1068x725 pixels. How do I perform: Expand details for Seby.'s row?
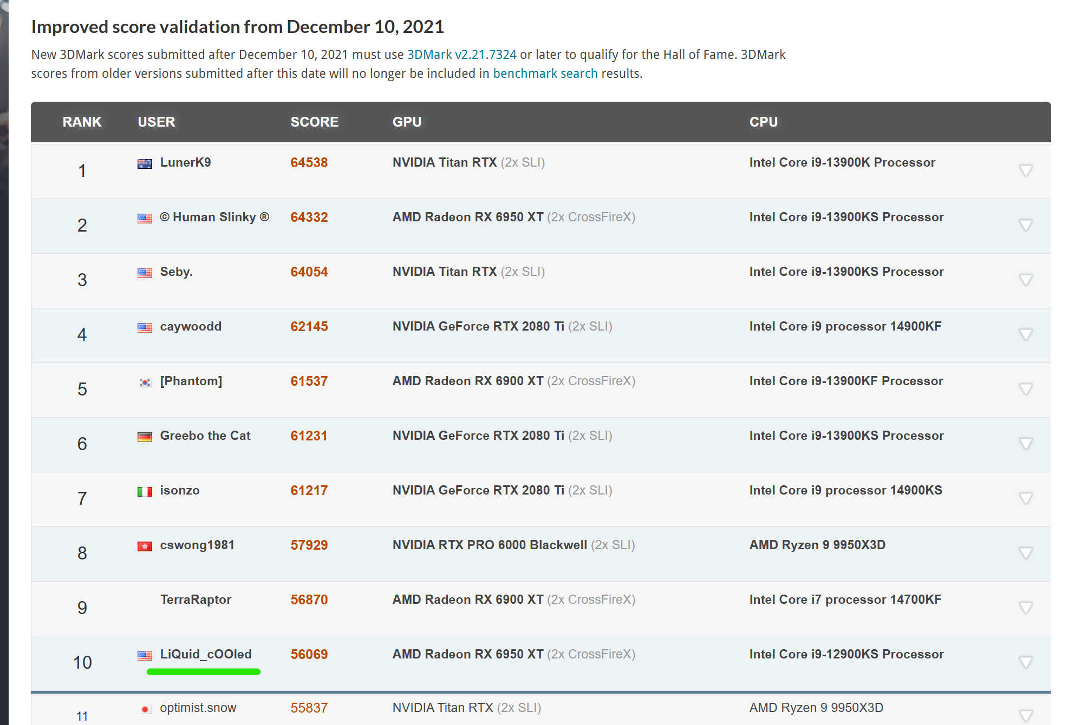[x=1025, y=280]
